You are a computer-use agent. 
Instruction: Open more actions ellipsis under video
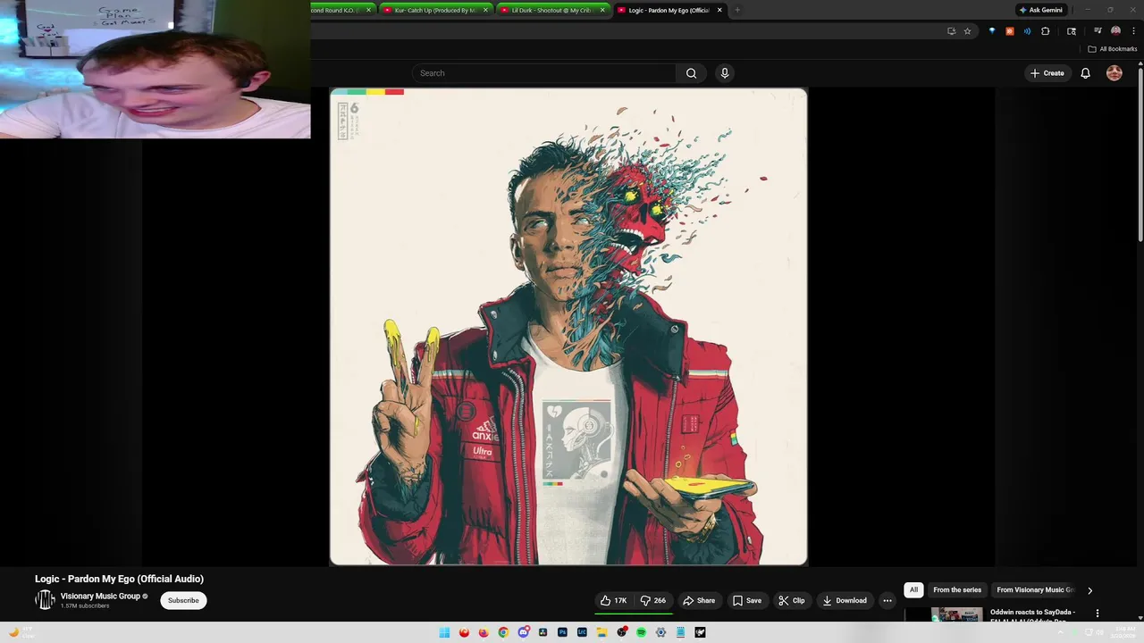[x=887, y=600]
